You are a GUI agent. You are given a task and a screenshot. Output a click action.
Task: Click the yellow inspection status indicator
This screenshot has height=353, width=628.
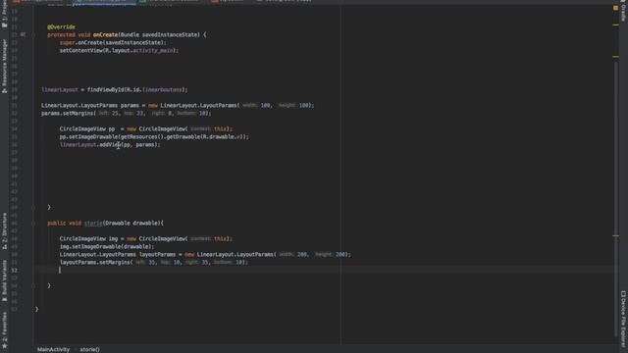coord(615,8)
